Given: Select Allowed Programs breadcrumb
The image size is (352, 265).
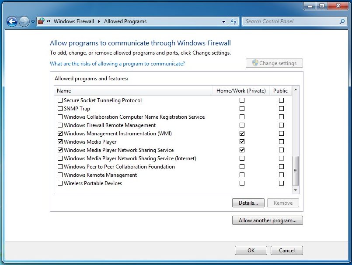Looking at the screenshot, I should [x=125, y=21].
